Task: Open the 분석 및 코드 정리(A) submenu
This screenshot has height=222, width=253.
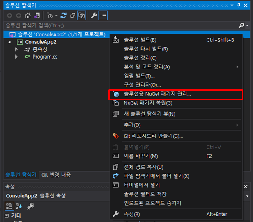Action: (176, 67)
